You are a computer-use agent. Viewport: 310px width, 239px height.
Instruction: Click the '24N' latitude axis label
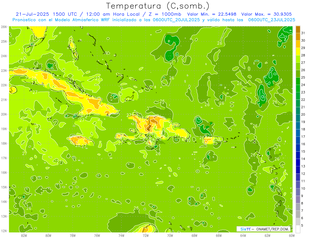4,56
